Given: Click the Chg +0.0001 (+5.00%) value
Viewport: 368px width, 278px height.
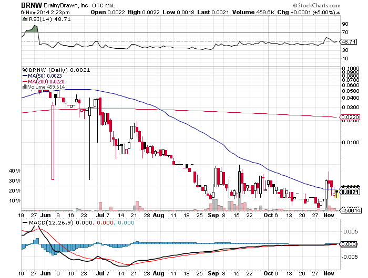Looking at the screenshot, I should [x=306, y=12].
